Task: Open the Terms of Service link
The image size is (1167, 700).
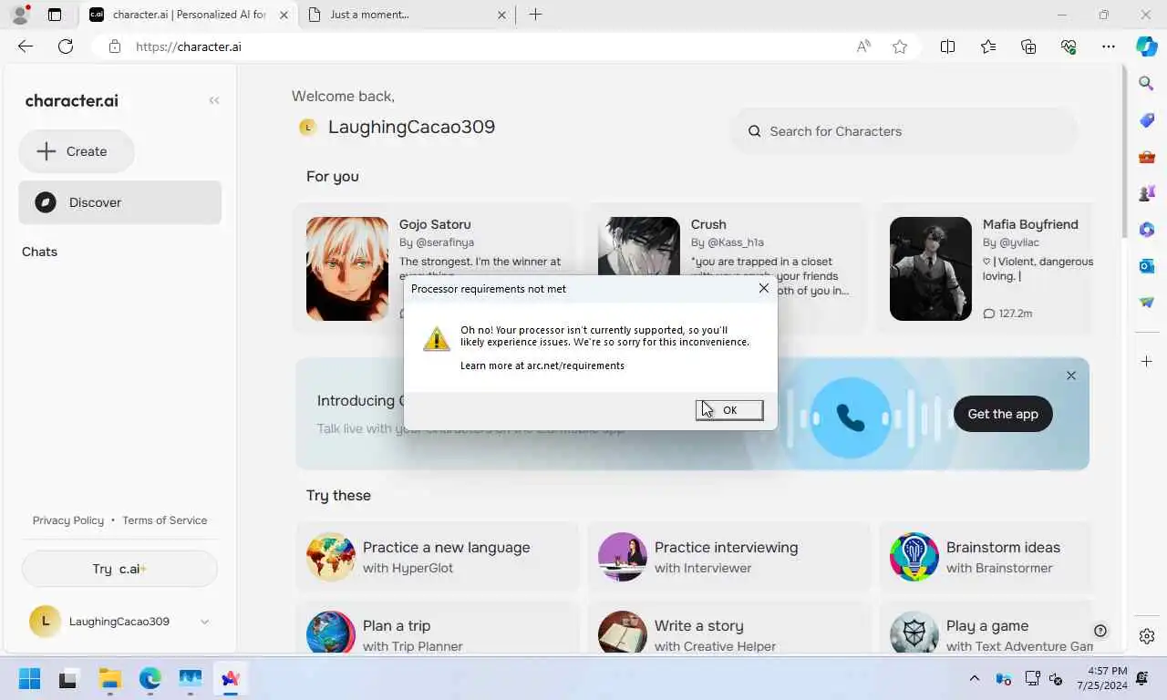Action: click(165, 520)
